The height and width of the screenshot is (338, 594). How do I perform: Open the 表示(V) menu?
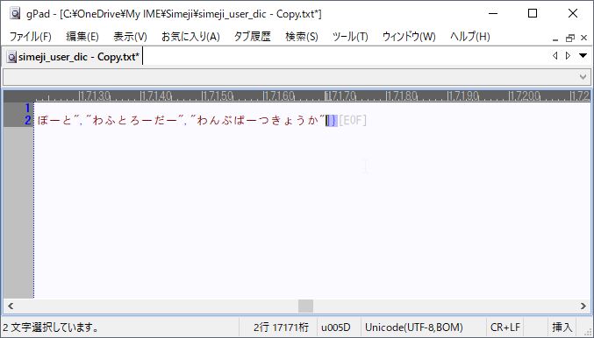pyautogui.click(x=130, y=37)
